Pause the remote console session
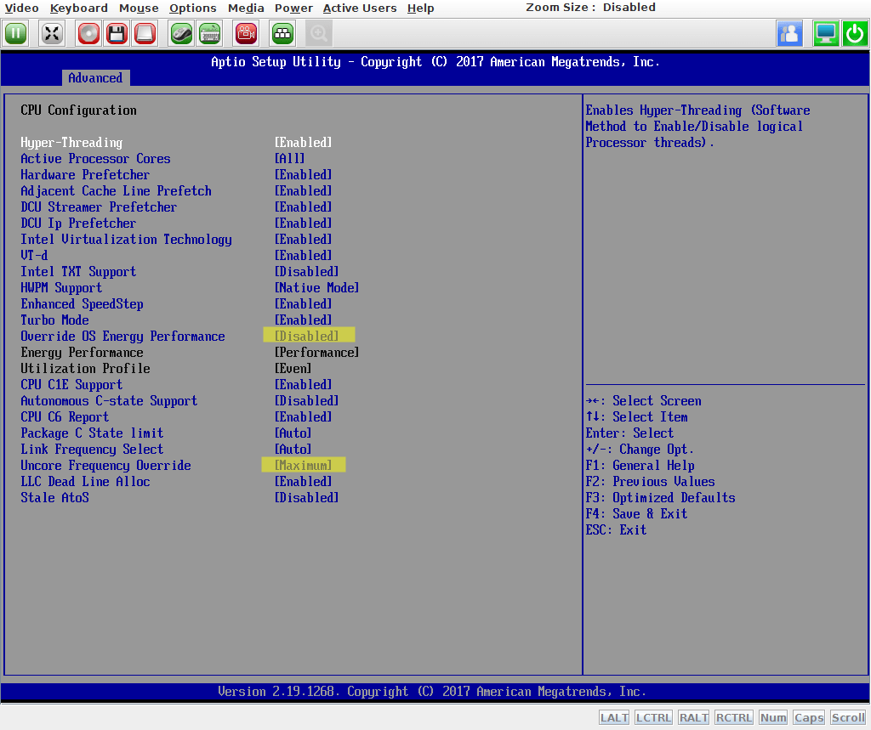 coord(15,33)
